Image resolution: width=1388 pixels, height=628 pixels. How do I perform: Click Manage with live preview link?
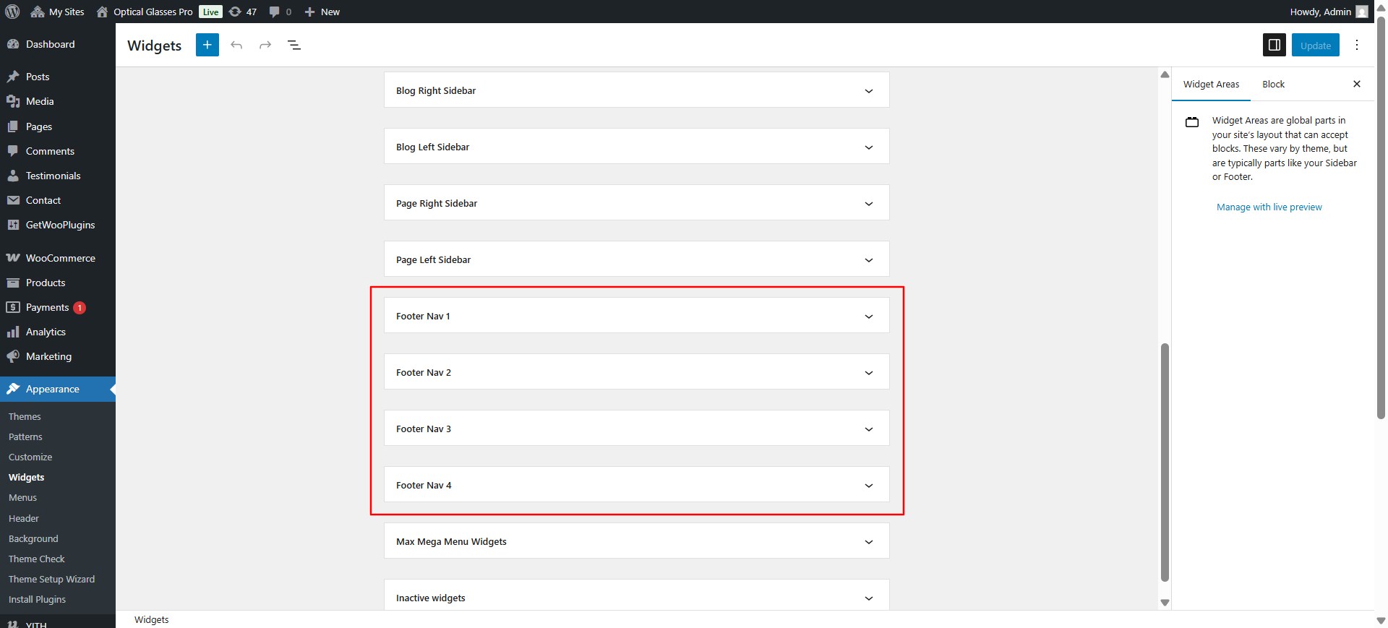tap(1269, 207)
